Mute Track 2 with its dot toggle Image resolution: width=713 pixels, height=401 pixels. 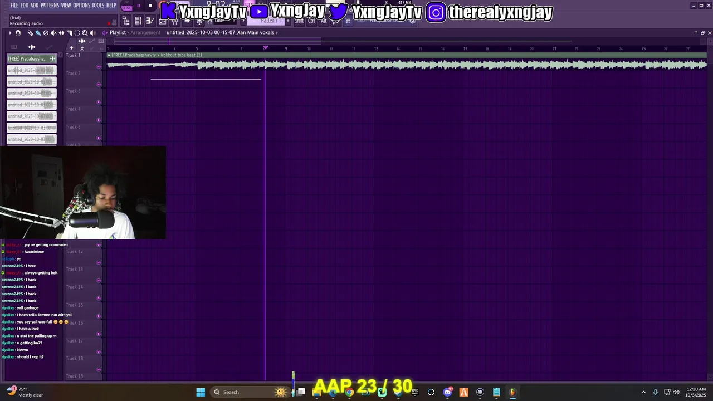[x=99, y=85]
